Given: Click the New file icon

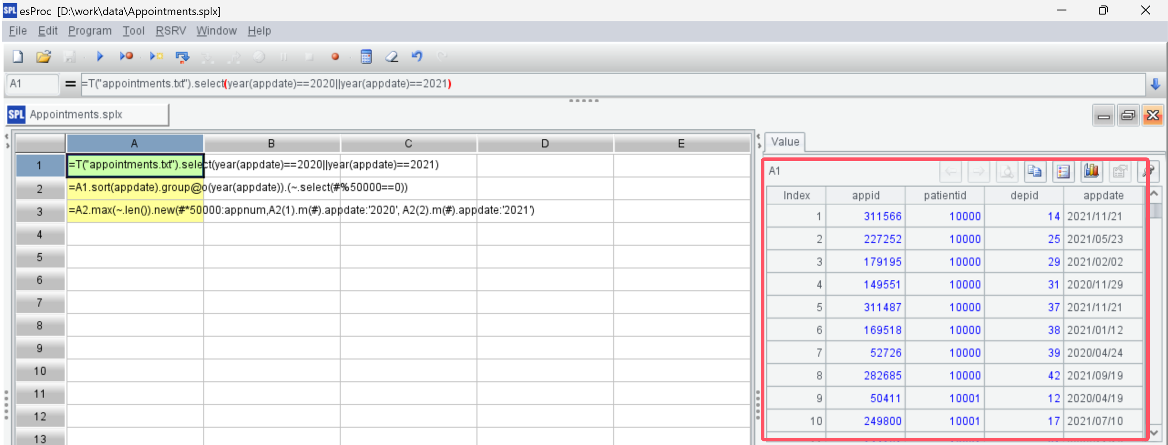Looking at the screenshot, I should coord(18,56).
